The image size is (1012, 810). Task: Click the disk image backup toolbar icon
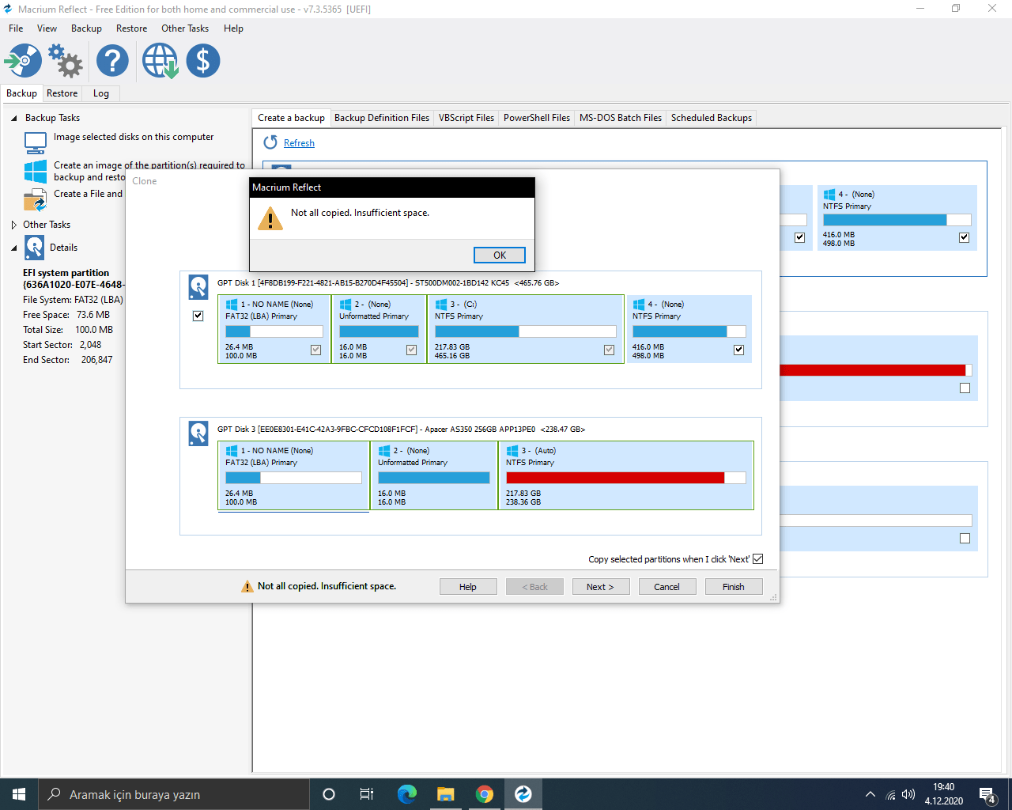tap(23, 61)
